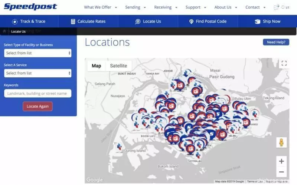Viewport: 297px width, 185px height.
Task: Click the Pasir Gudang map label
Action: [222, 77]
